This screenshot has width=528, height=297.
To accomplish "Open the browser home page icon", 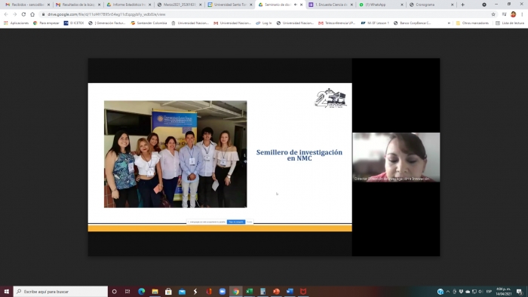I will [32, 14].
